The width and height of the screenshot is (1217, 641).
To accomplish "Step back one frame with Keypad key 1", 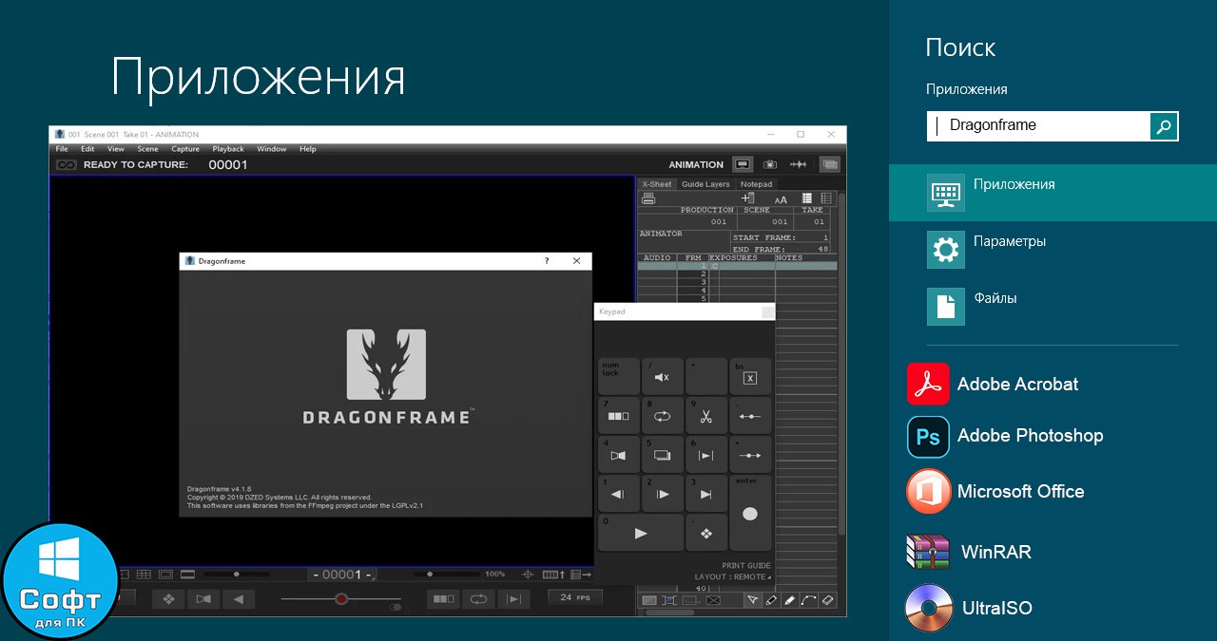I will tap(619, 494).
